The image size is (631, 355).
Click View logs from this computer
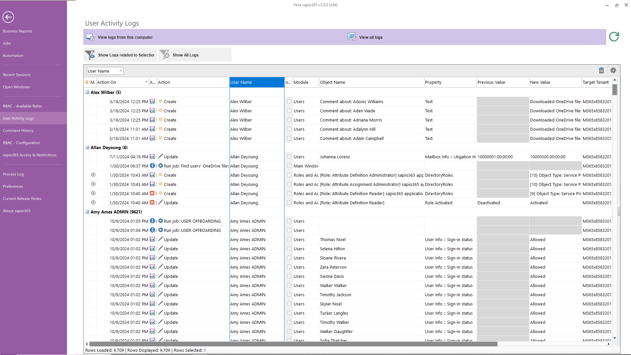pos(125,37)
